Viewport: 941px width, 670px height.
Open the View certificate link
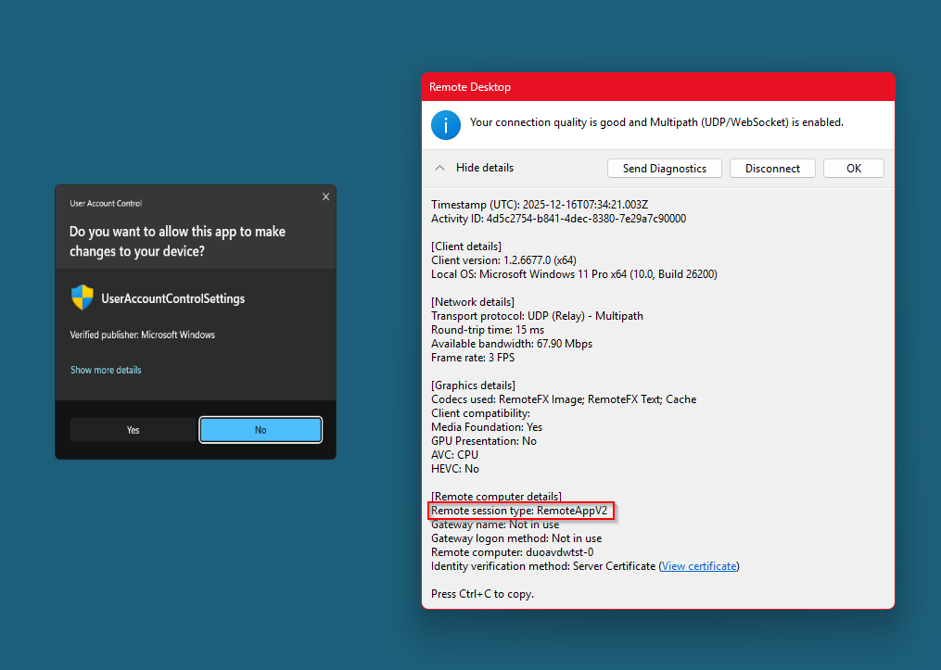698,566
